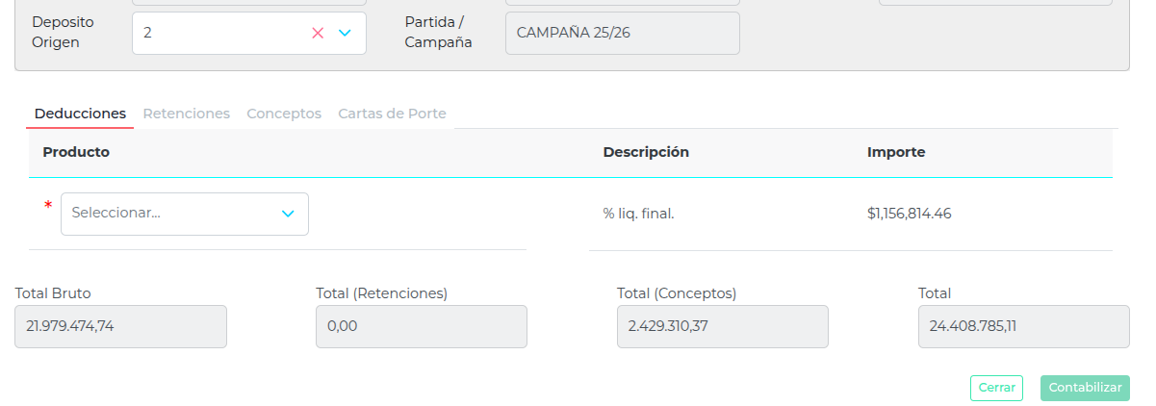Click the Producto column header

[x=76, y=152]
